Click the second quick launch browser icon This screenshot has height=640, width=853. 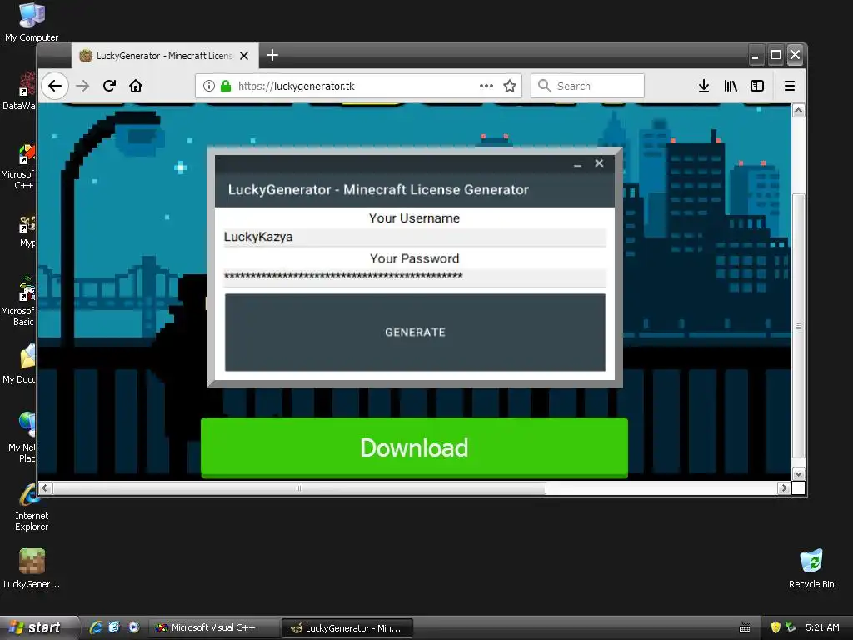click(114, 627)
